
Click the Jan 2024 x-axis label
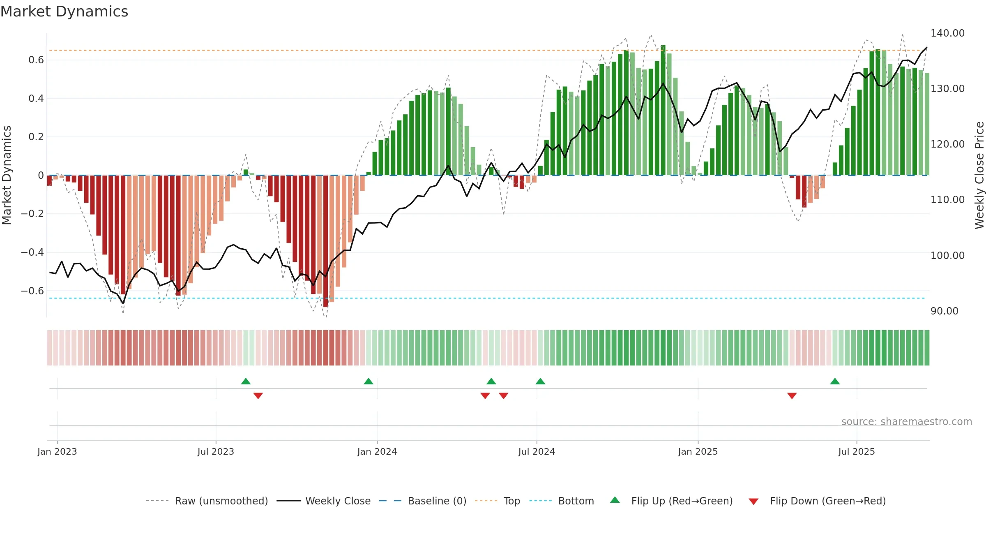pyautogui.click(x=377, y=451)
